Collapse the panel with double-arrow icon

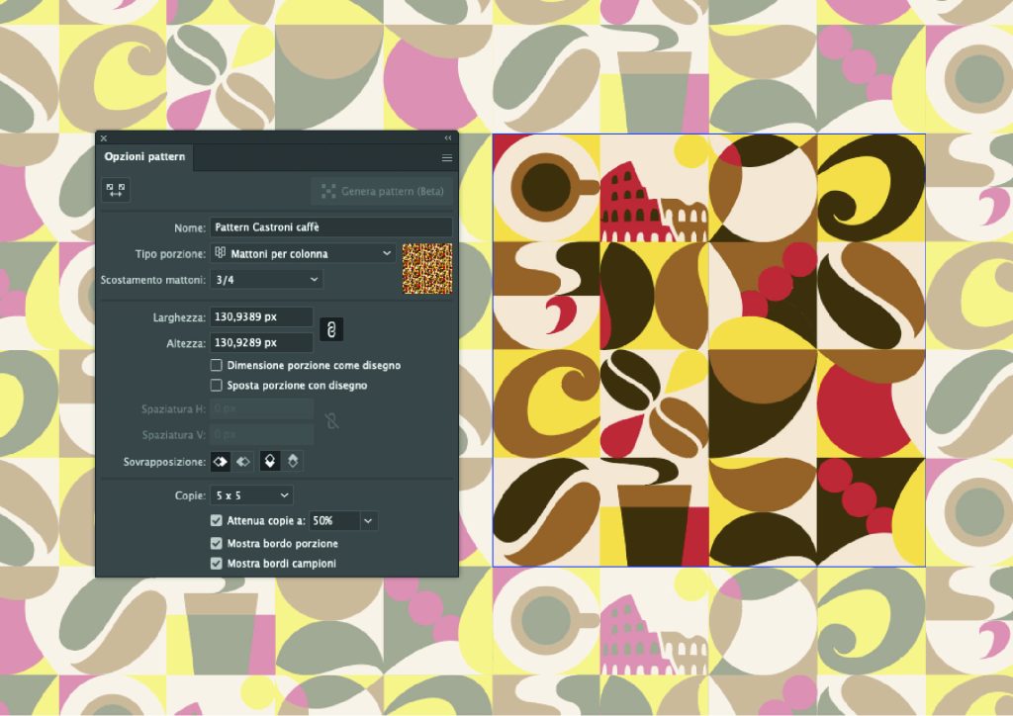[447, 138]
